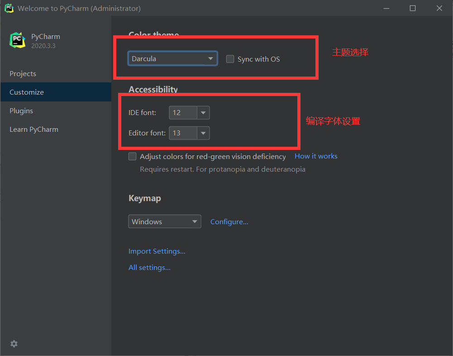Click 'Requires restart. For protanopia and deuteranopia' text
This screenshot has height=356, width=453.
coord(223,169)
